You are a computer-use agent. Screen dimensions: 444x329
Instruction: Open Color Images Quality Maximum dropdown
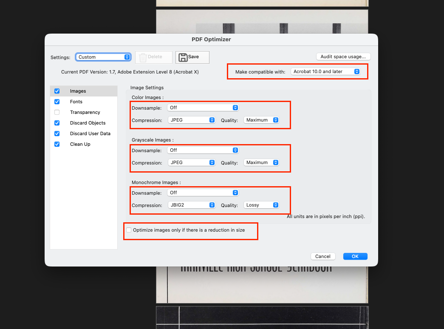click(261, 120)
